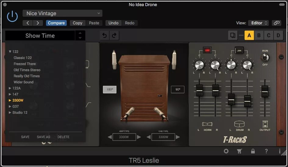The image size is (288, 167).
Task: Go to next preset with right chevron
Action: [x=38, y=23]
